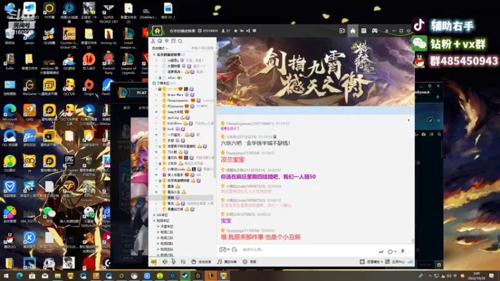Image resolution: width=500 pixels, height=281 pixels.
Task: Open the arrow beside the emoticon icon
Action: click(x=228, y=250)
